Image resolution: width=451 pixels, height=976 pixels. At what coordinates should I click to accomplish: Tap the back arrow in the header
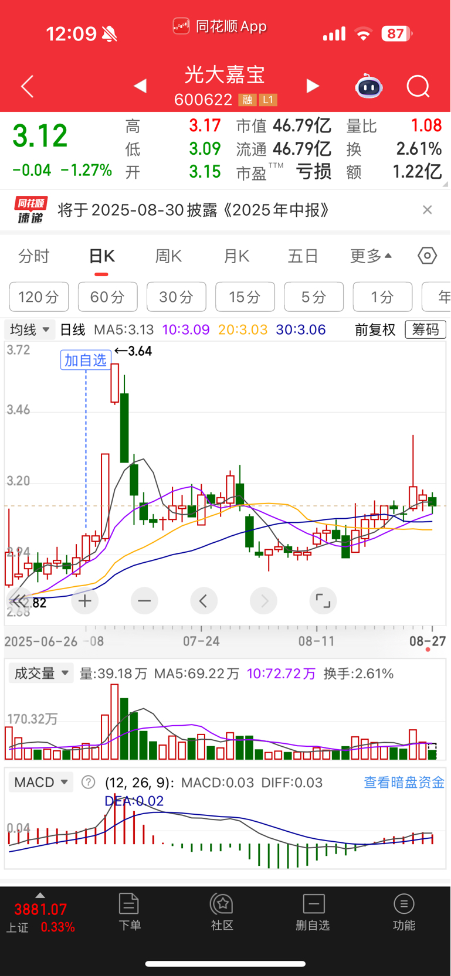coord(27,87)
